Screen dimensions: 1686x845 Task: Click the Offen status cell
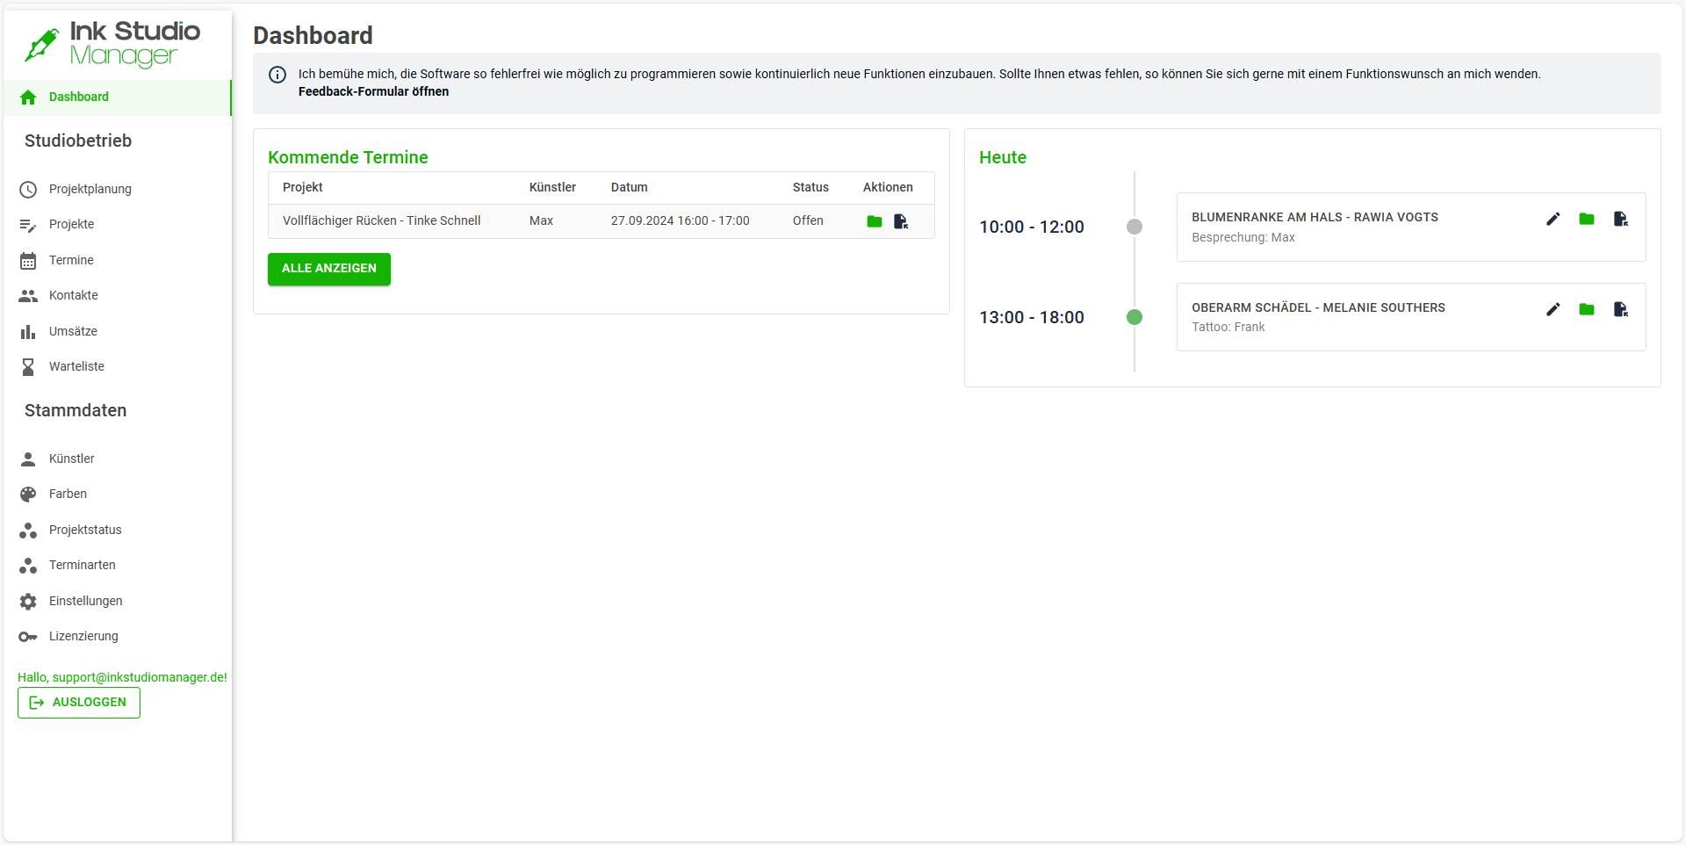[x=808, y=221]
